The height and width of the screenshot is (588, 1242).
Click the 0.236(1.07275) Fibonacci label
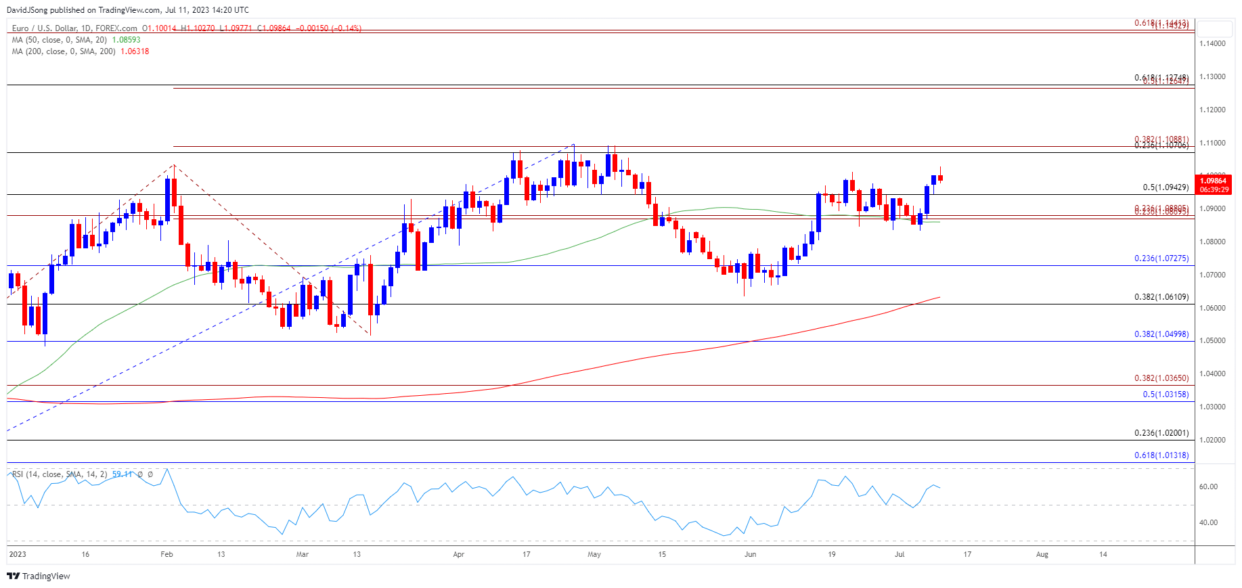pyautogui.click(x=1161, y=258)
